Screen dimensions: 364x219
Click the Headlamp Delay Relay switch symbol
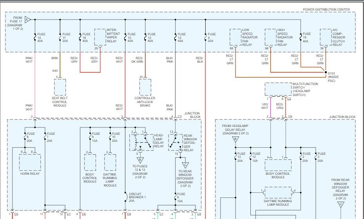(x=141, y=142)
